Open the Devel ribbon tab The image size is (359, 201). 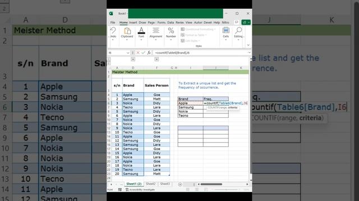point(208,22)
